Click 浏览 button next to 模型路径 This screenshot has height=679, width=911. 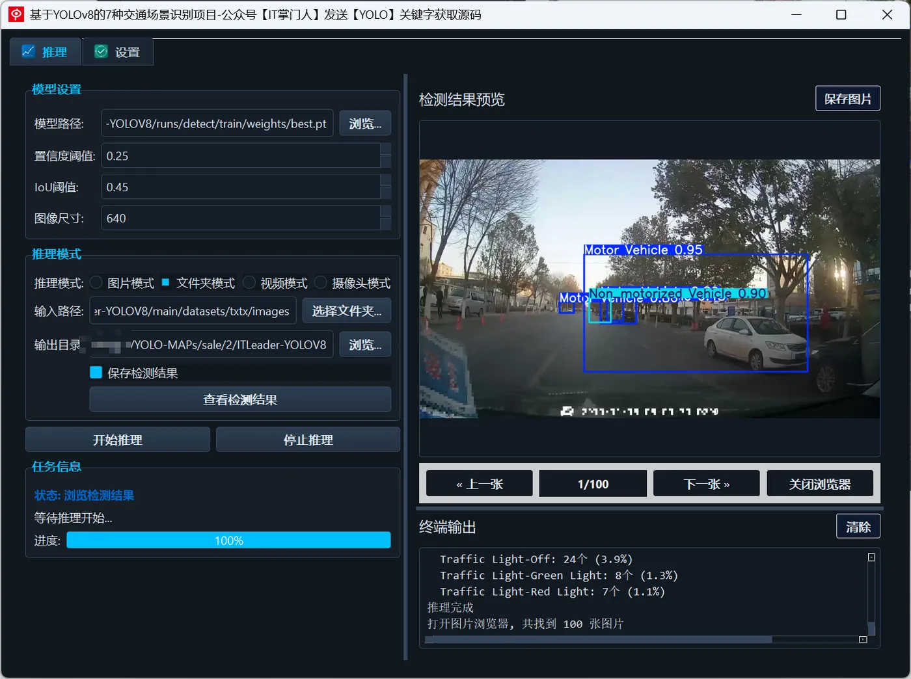[x=365, y=124]
